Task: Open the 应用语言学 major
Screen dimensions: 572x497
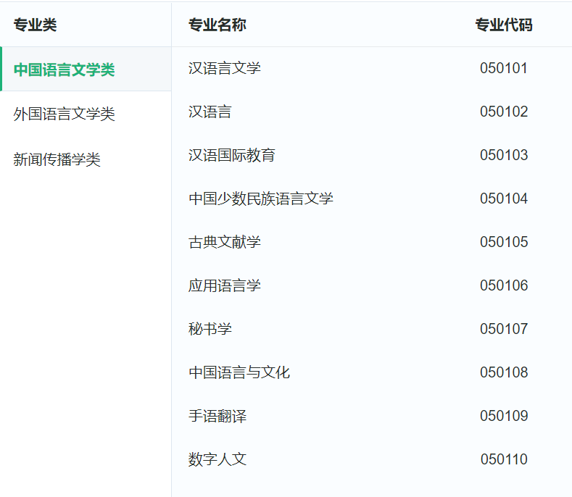Action: [x=224, y=285]
